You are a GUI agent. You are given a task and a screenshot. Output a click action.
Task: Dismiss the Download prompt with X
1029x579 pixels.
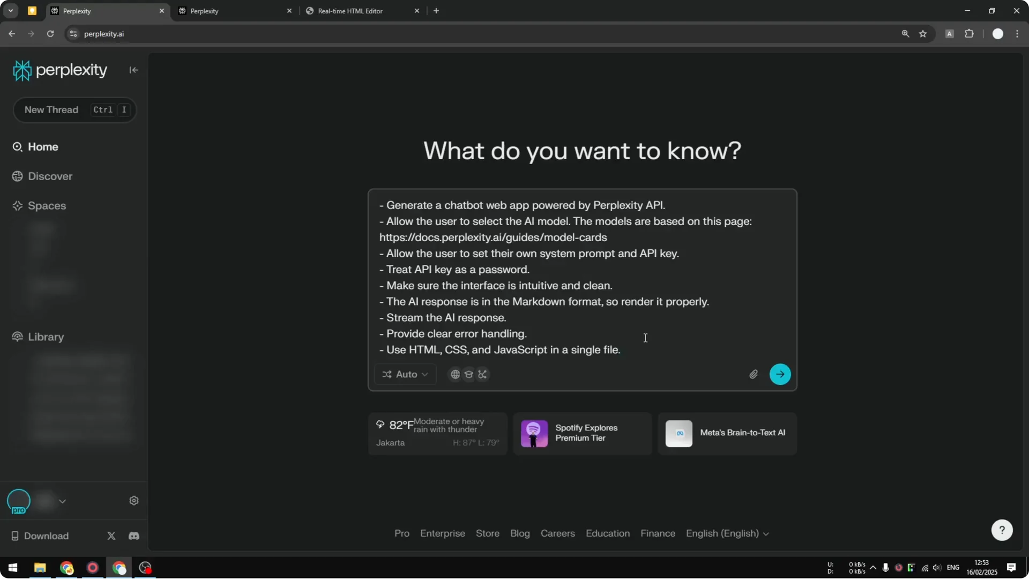(x=111, y=536)
